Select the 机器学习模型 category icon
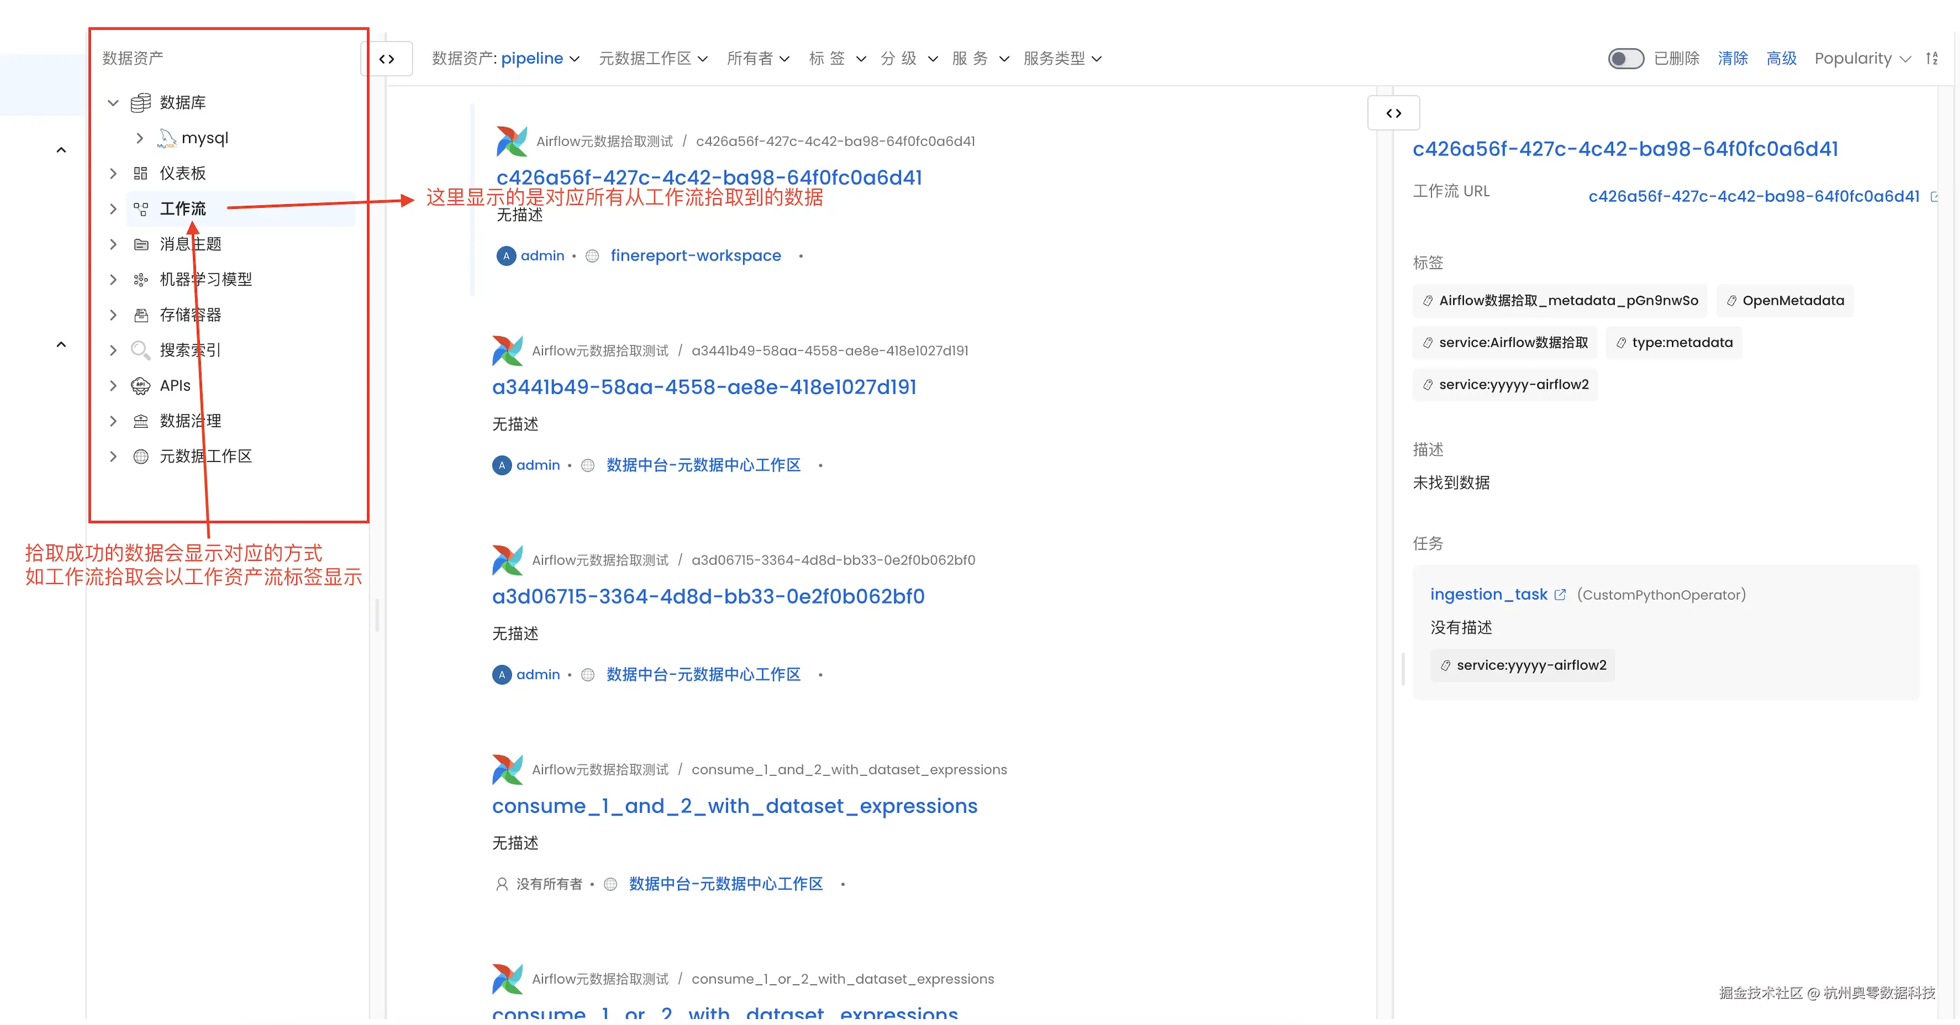 pyautogui.click(x=140, y=280)
